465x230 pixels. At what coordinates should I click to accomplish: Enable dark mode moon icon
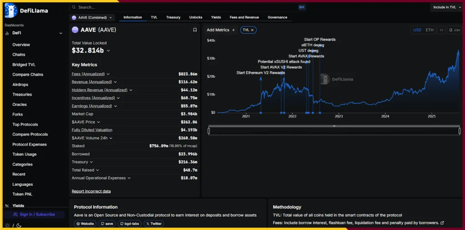pos(19,225)
